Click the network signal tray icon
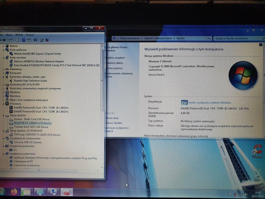 pyautogui.click(x=241, y=194)
